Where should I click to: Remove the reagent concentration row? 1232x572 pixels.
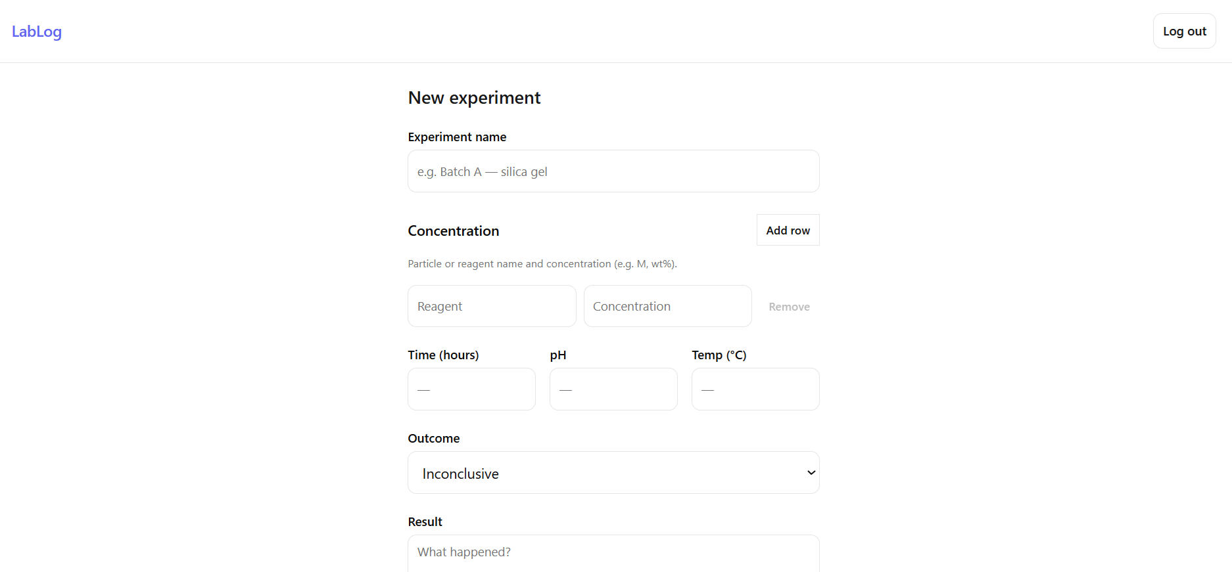click(789, 307)
